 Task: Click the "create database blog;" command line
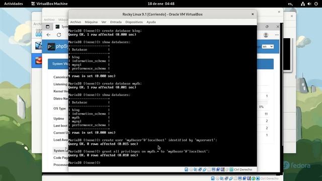coord(105,31)
